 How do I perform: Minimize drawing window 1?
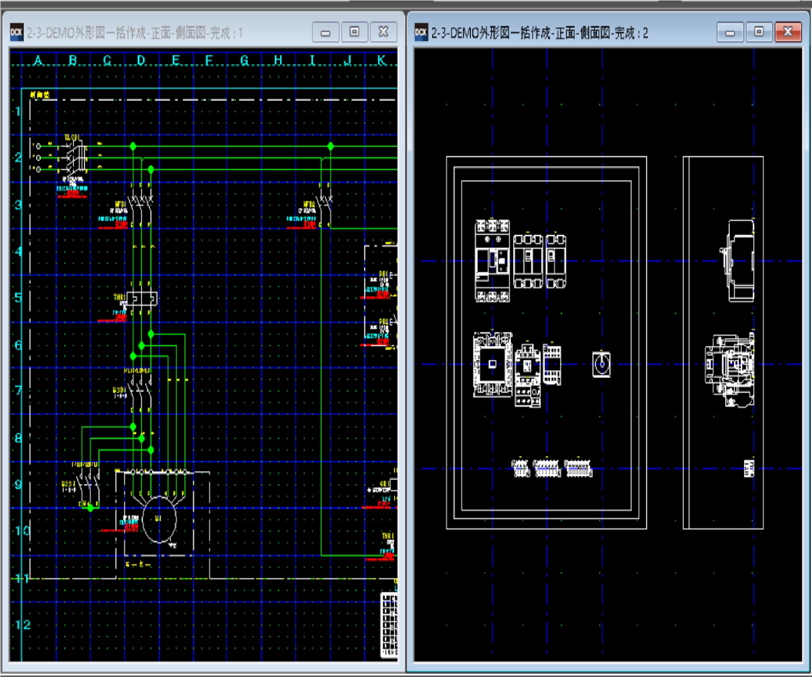(x=326, y=32)
